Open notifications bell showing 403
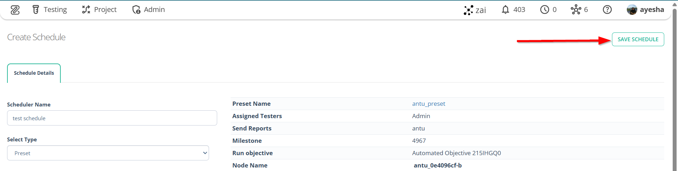Image resolution: width=678 pixels, height=171 pixels. tap(513, 10)
